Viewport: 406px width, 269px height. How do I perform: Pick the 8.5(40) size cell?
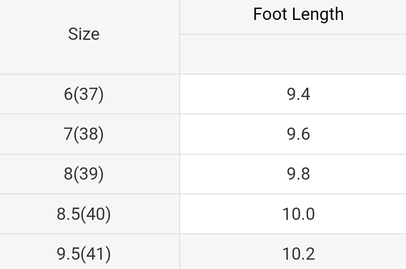(x=84, y=214)
